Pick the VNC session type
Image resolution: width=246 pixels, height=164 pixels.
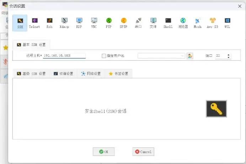click(x=94, y=23)
